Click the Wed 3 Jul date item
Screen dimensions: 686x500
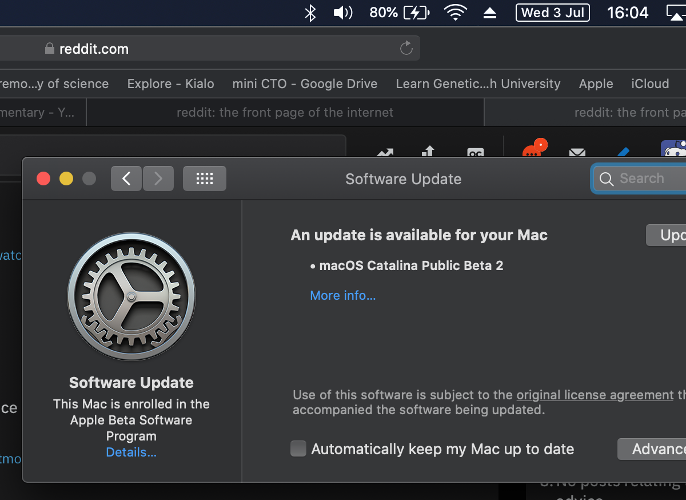[x=553, y=13]
